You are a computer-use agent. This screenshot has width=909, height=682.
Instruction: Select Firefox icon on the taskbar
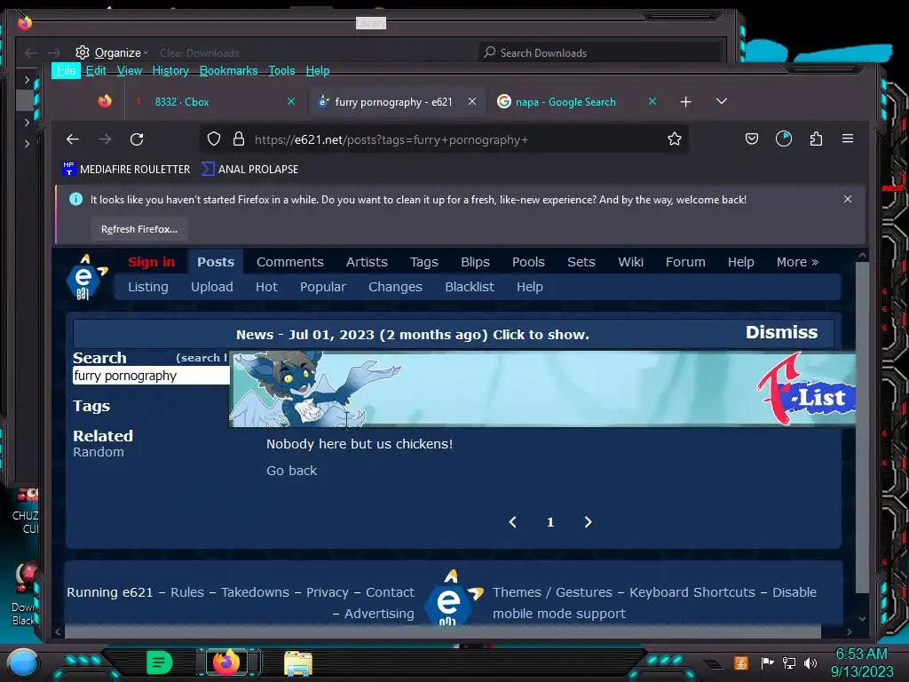[x=226, y=662]
